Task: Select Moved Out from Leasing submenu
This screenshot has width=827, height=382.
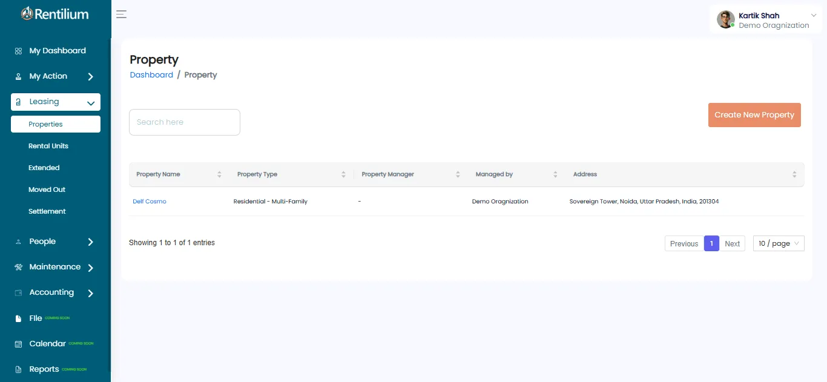Action: (47, 189)
